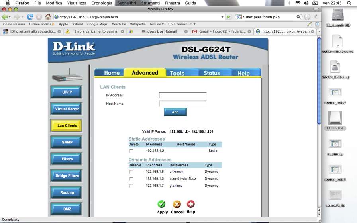Close the Windows Live Hotmail tab
Image resolution: width=357 pixels, height=223 pixels.
coord(186,31)
